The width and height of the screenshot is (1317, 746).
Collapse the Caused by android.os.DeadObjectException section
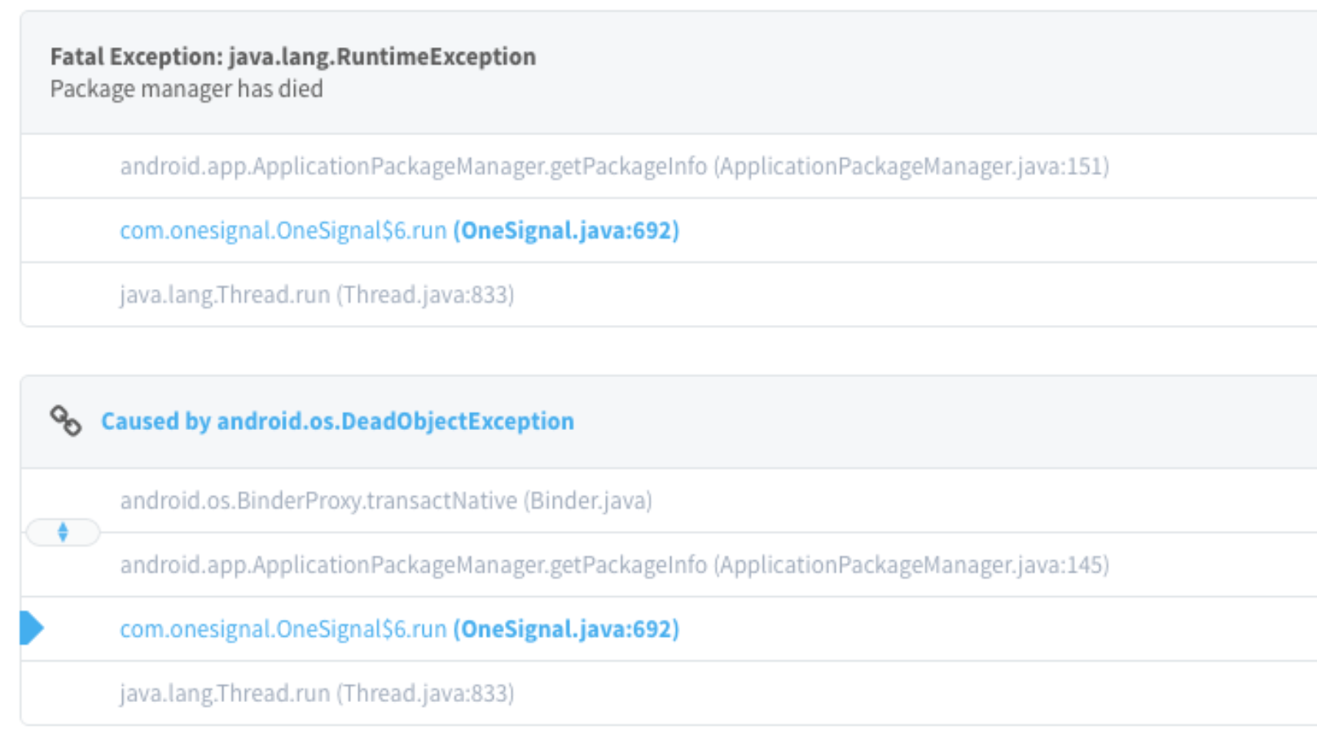click(x=338, y=421)
